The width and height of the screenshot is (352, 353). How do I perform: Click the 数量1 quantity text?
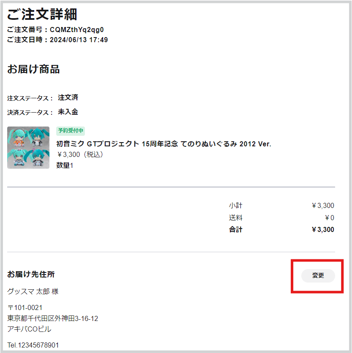click(x=65, y=166)
